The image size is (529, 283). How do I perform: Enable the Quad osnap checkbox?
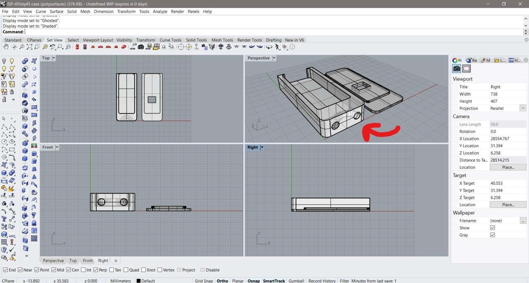coord(126,270)
